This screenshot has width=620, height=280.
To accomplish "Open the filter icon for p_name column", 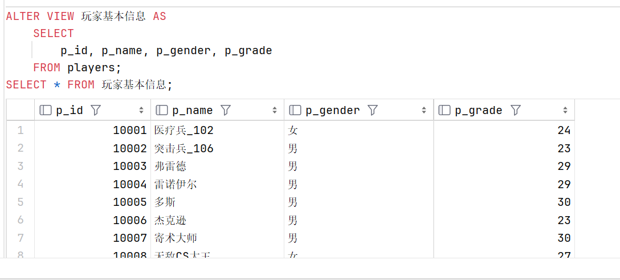I will (226, 110).
